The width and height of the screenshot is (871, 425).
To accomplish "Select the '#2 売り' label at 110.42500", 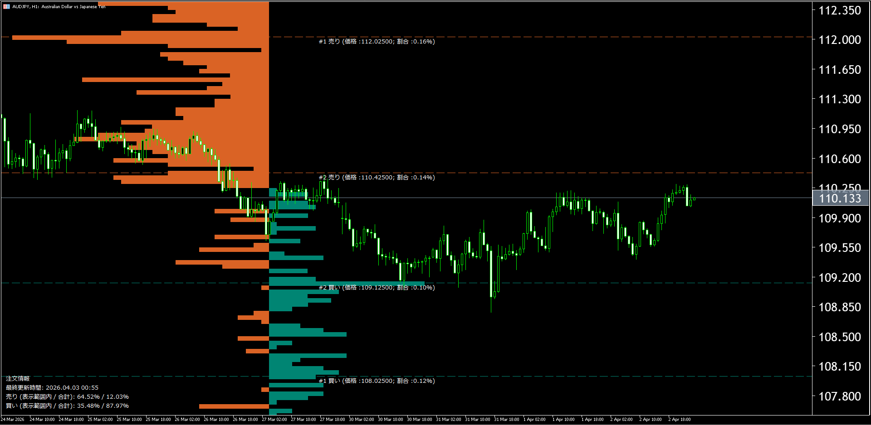I will click(377, 177).
